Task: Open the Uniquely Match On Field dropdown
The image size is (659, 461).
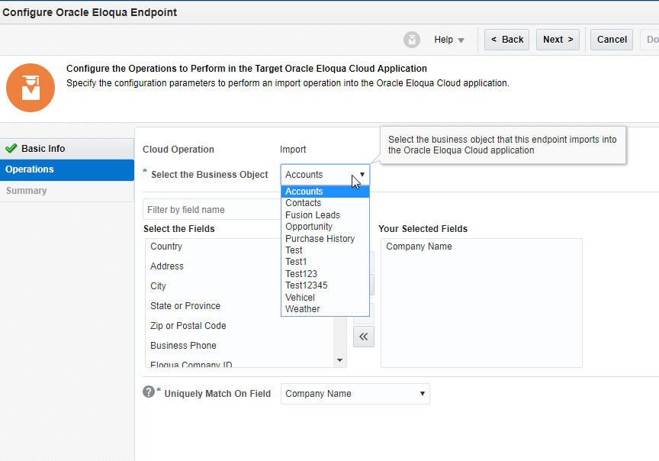Action: [x=355, y=394]
